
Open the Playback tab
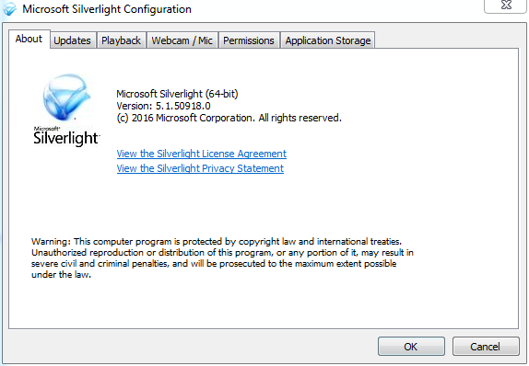pyautogui.click(x=122, y=40)
